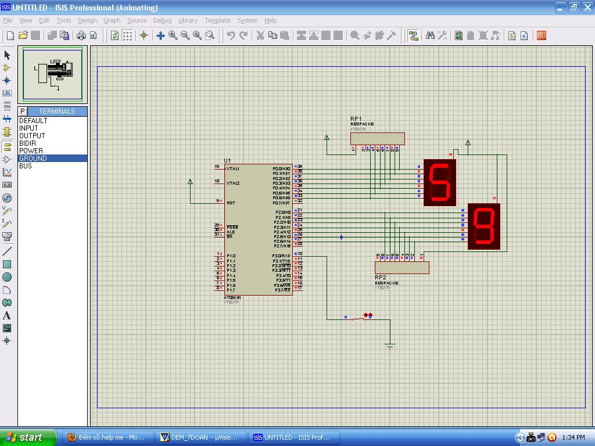Click the Print icon in toolbar

[x=81, y=35]
